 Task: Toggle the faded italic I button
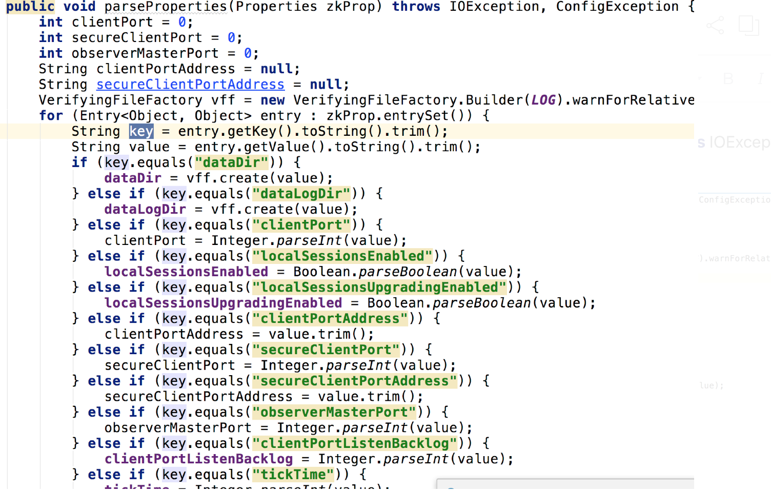point(761,79)
